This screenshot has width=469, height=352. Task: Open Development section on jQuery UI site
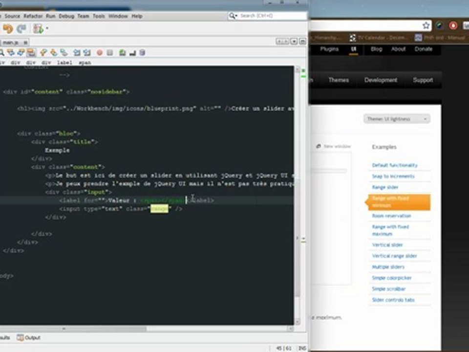(x=381, y=80)
